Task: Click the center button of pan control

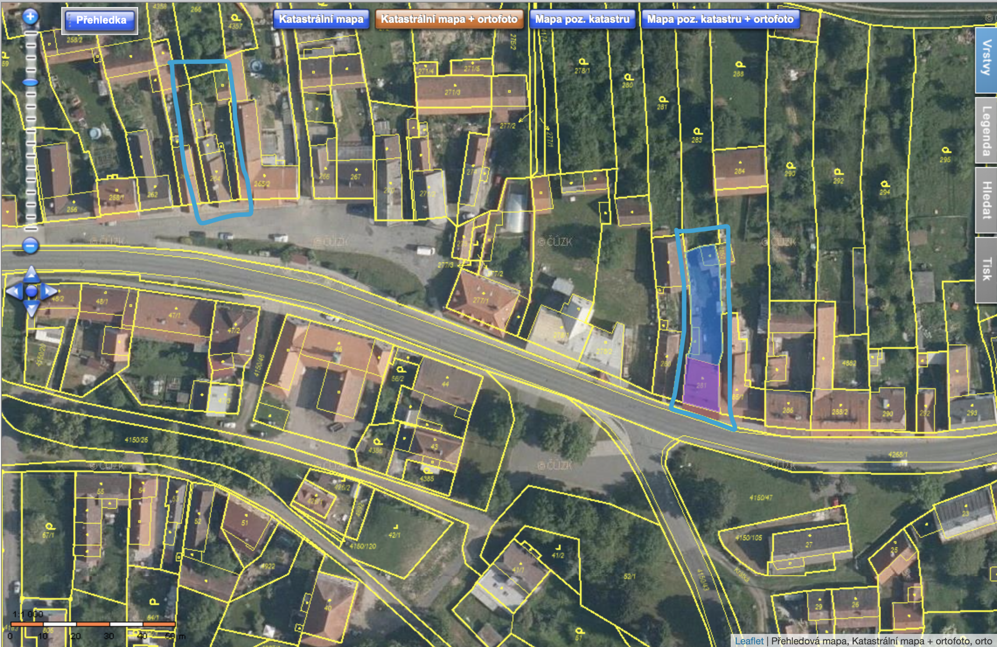Action: click(31, 291)
